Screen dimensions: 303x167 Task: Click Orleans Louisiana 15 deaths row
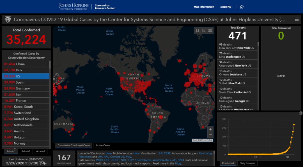[237, 73]
